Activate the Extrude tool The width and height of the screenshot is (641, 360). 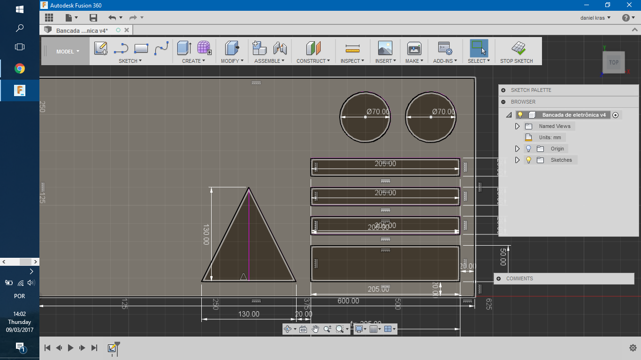[x=184, y=48]
